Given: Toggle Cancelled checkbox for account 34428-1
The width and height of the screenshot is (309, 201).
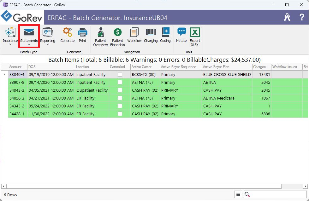Looking at the screenshot, I should (120, 114).
